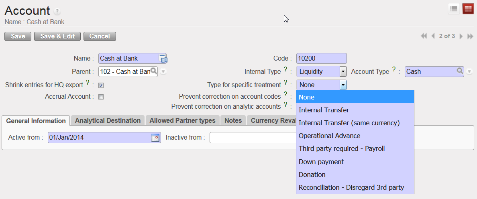
Task: Click into the Code input field
Action: [x=321, y=59]
